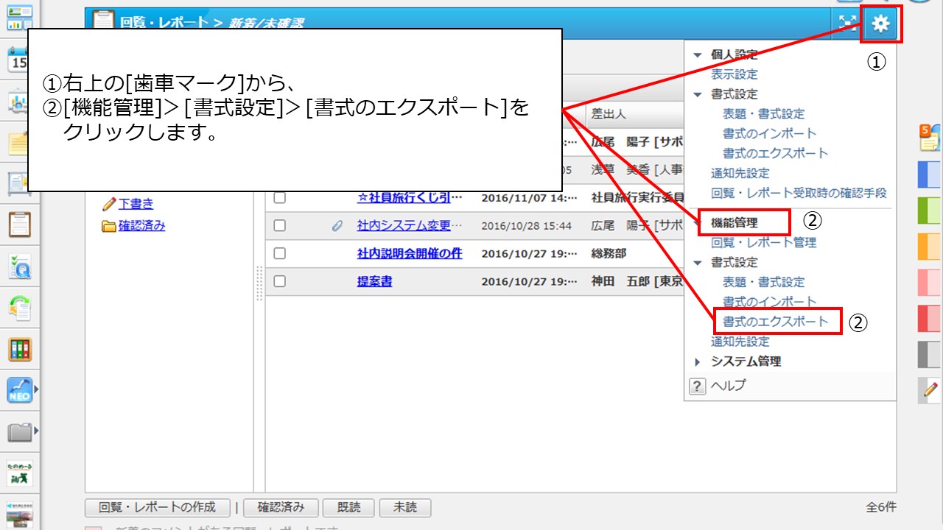Check the box for 社内説明会開催の件 row
The height and width of the screenshot is (530, 943).
(279, 253)
